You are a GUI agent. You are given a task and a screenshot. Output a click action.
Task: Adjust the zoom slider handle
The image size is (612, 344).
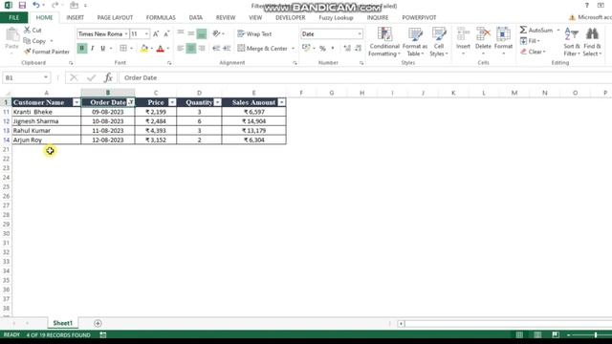click(596, 334)
